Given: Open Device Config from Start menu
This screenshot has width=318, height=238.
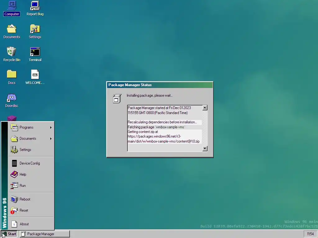Looking at the screenshot, I should (31, 163).
